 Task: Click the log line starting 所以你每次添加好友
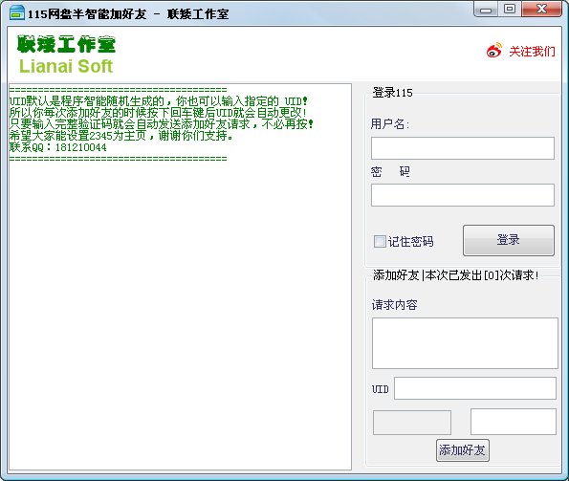(158, 113)
